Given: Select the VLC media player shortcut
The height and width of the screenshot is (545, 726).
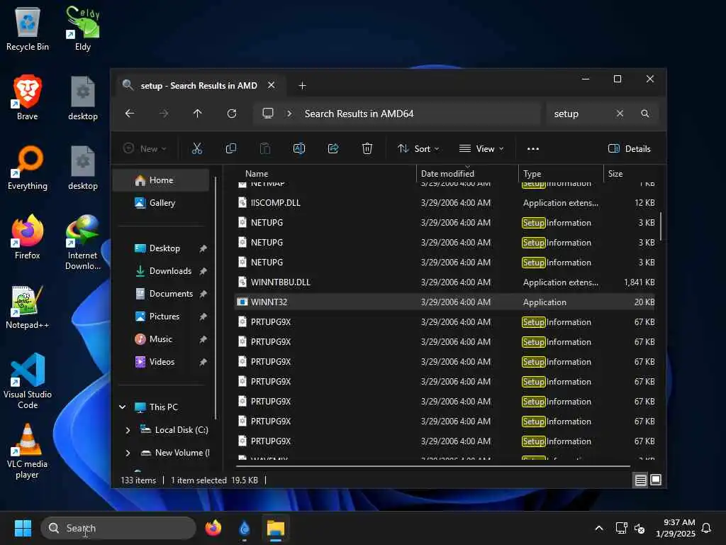Looking at the screenshot, I should [28, 451].
